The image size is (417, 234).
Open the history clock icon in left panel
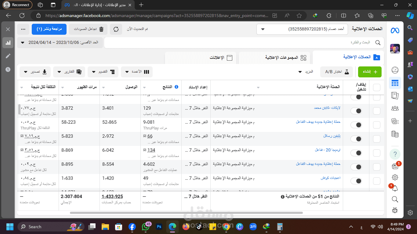tap(8, 69)
